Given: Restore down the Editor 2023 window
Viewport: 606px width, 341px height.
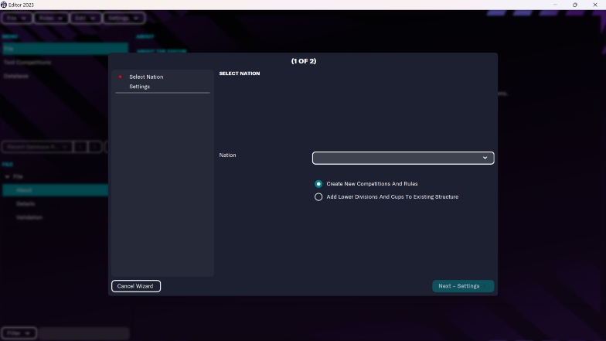Looking at the screenshot, I should coord(575,5).
